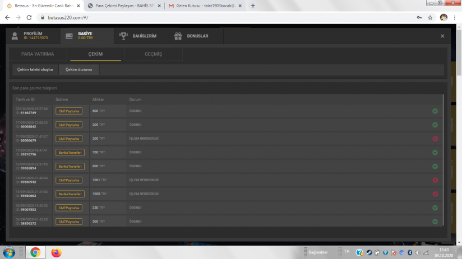Click the ID 59810796 text
462x259 pixels.
(26, 154)
